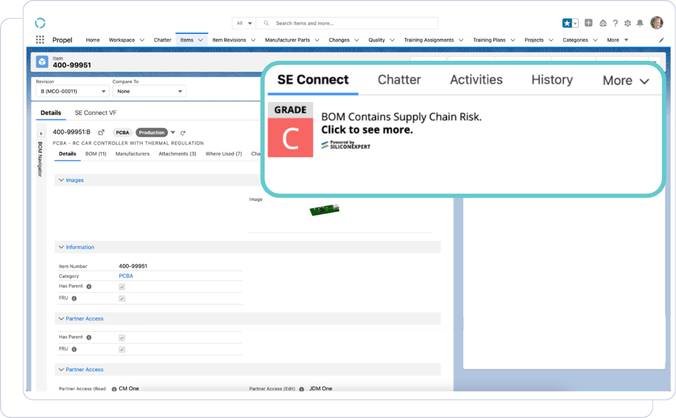676x418 pixels.
Task: Open the Training Assignments nav tab
Action: pyautogui.click(x=429, y=40)
